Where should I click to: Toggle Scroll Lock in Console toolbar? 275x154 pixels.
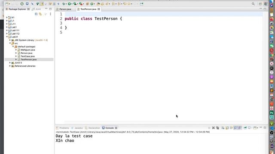(227, 128)
